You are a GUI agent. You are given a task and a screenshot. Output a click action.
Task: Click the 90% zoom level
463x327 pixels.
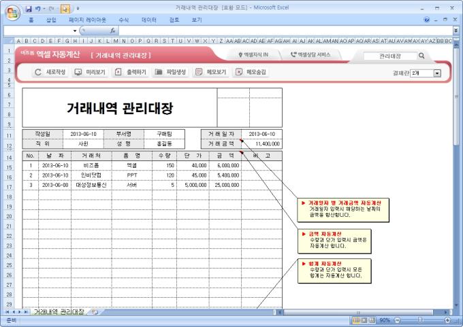click(385, 320)
